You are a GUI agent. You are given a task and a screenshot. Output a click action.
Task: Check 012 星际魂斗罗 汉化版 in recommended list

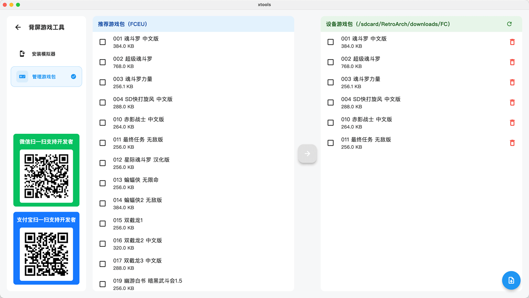[x=103, y=163]
